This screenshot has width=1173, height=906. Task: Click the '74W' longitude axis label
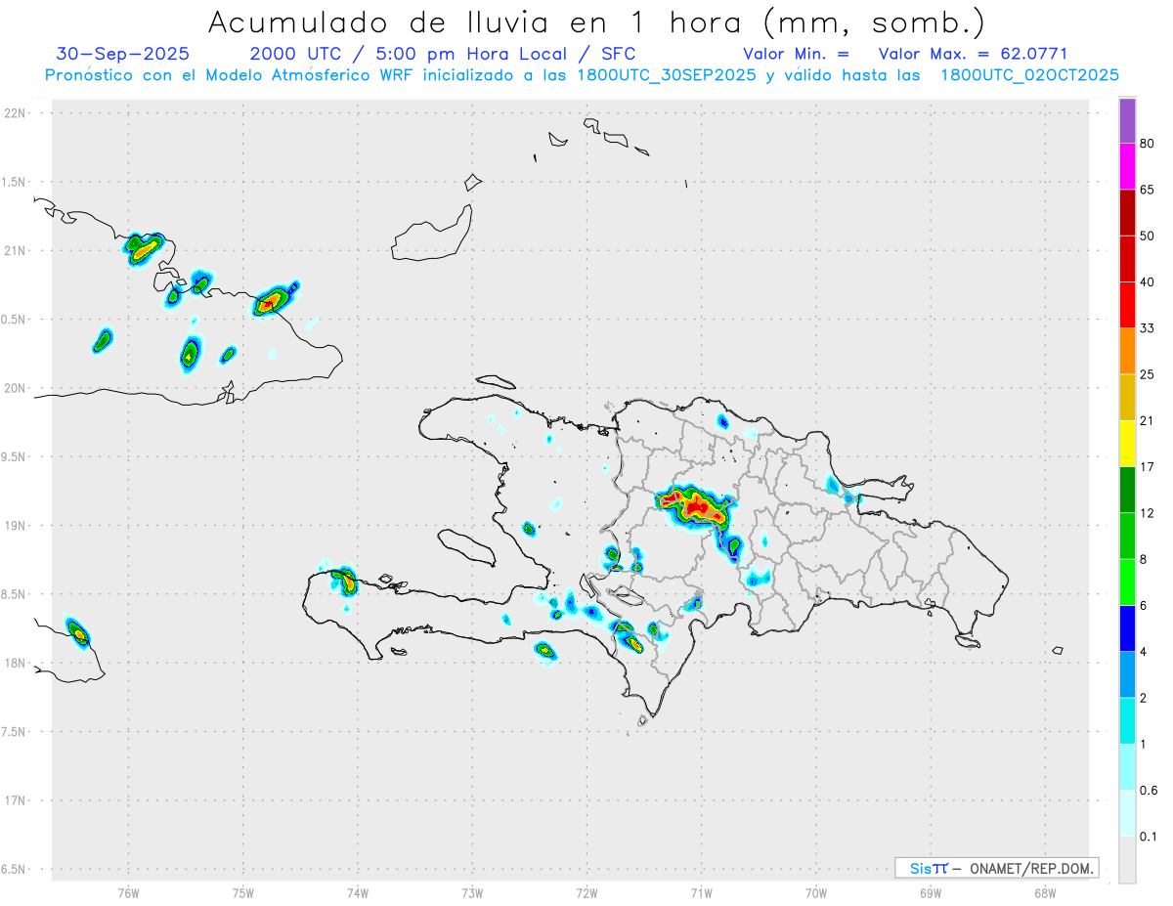point(358,893)
